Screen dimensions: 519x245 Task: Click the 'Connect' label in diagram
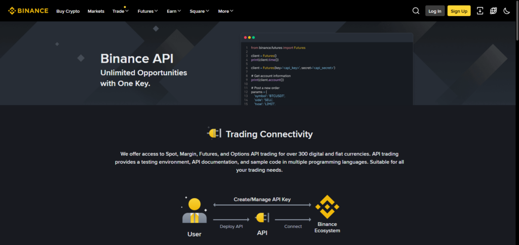point(293,226)
